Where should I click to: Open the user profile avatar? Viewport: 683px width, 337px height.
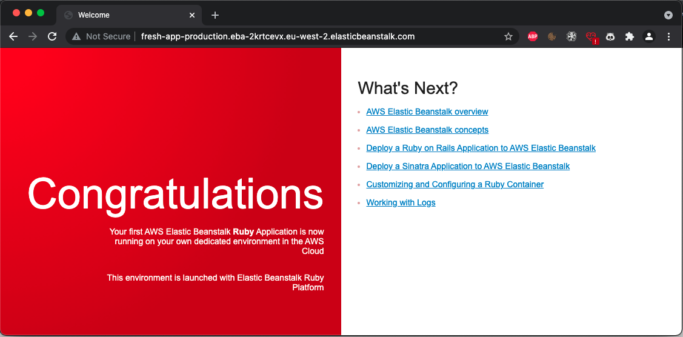[x=649, y=36]
